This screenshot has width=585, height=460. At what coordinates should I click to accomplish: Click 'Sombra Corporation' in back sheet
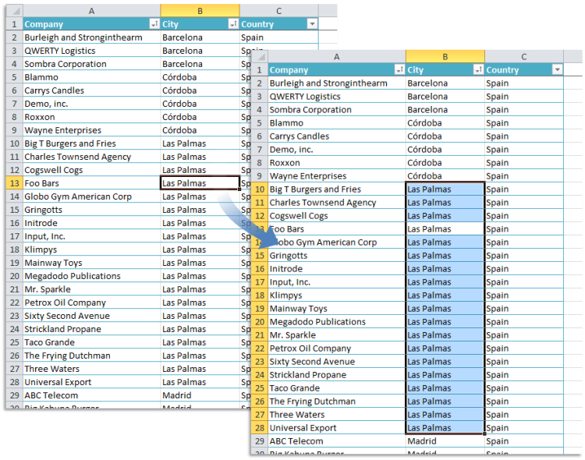(91, 64)
